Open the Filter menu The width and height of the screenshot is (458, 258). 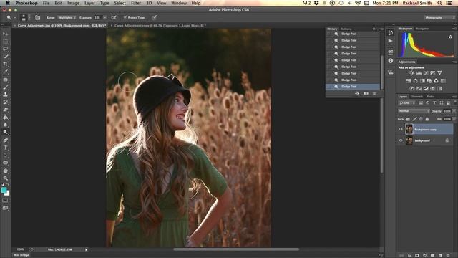pos(136,3)
